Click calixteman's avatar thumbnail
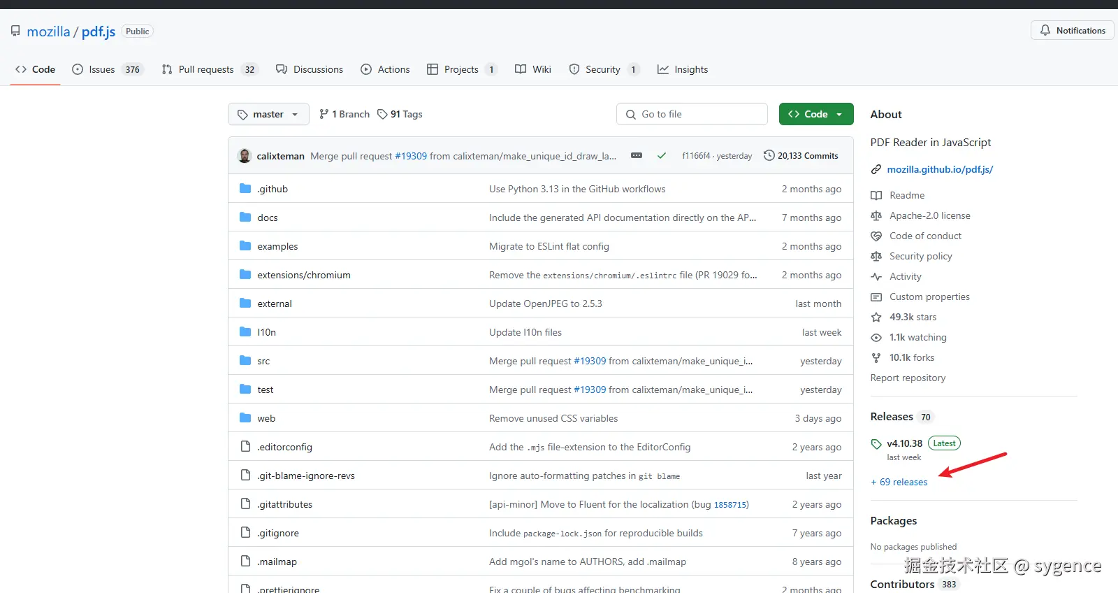This screenshot has height=593, width=1118. [245, 156]
